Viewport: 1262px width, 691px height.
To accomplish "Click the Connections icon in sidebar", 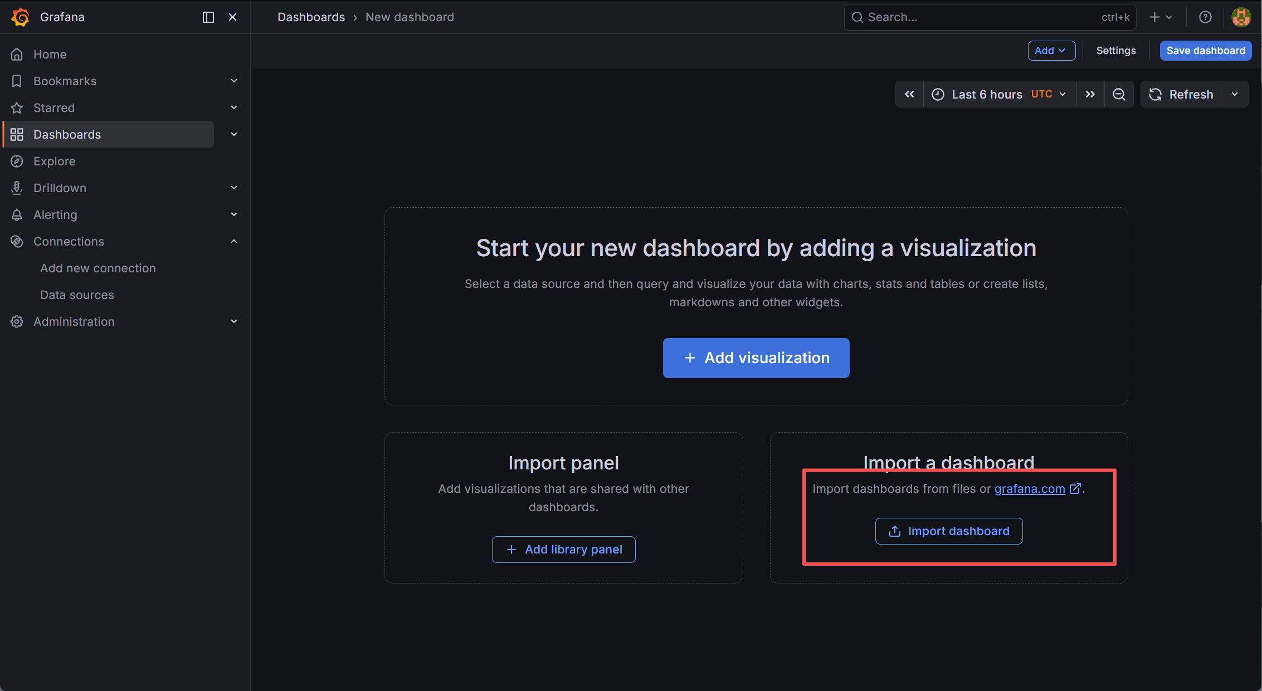I will pos(17,242).
